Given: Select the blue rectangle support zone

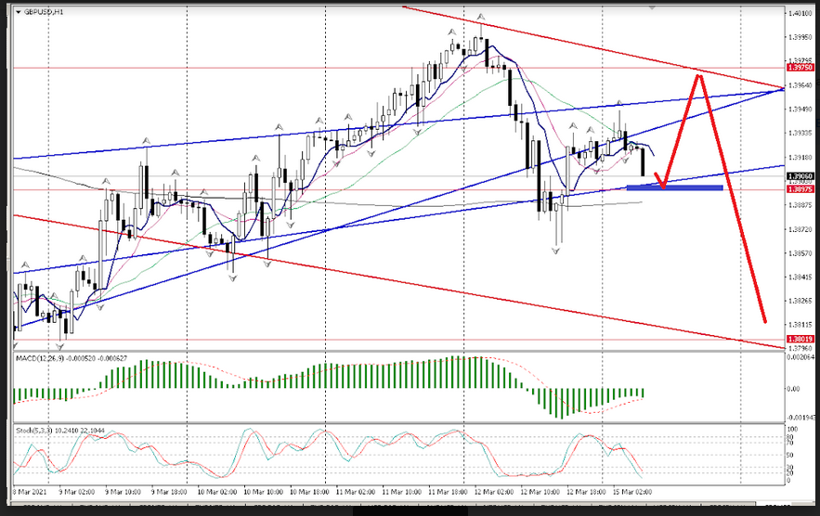Looking at the screenshot, I should pos(674,187).
